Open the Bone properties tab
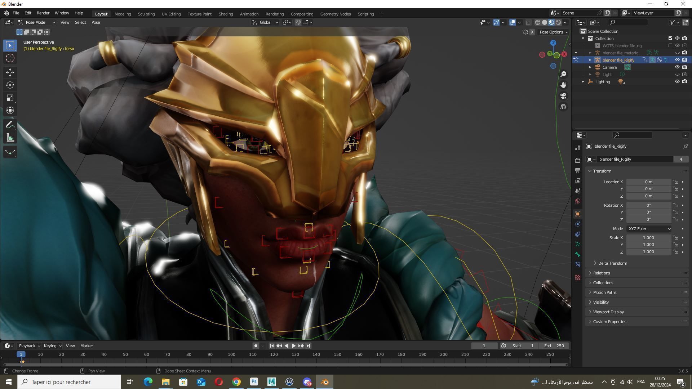Image resolution: width=692 pixels, height=389 pixels. [x=578, y=254]
